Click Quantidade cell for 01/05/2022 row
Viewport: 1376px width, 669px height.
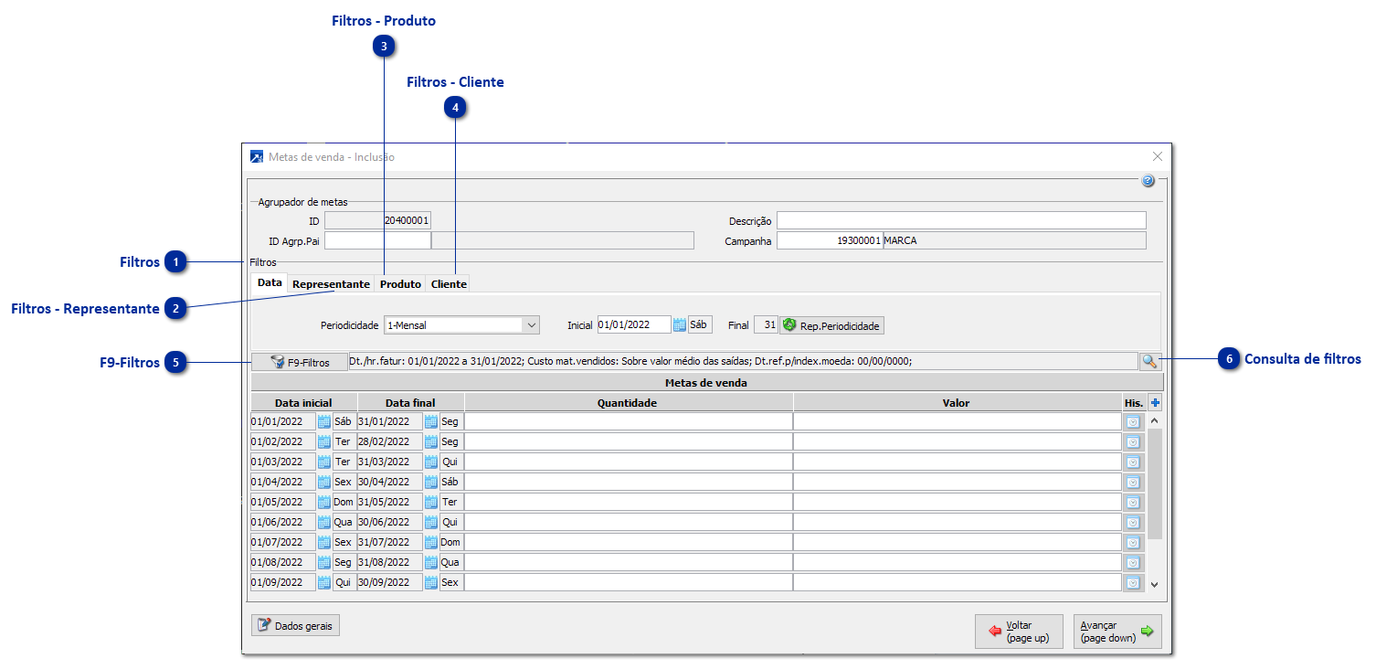point(629,502)
